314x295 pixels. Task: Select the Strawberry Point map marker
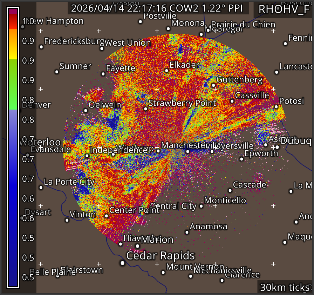pyautogui.click(x=146, y=109)
